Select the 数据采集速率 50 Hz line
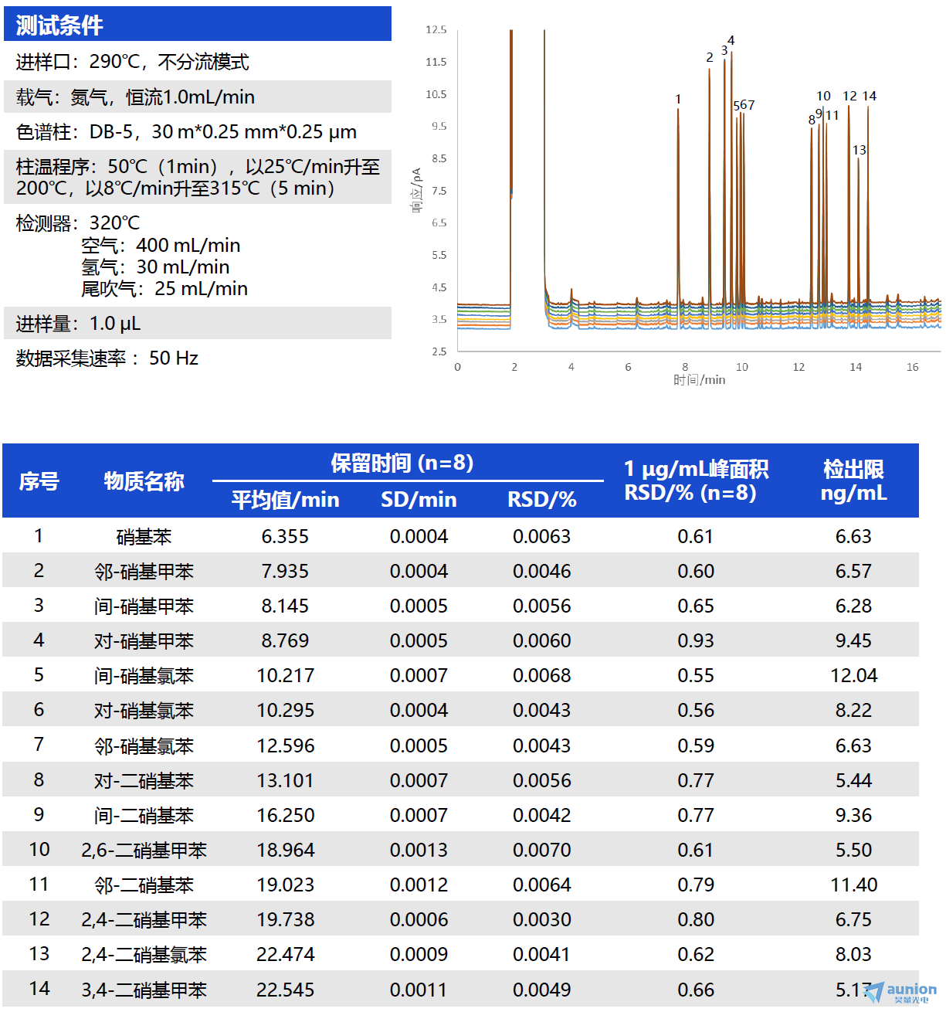The image size is (946, 1012). tap(107, 358)
